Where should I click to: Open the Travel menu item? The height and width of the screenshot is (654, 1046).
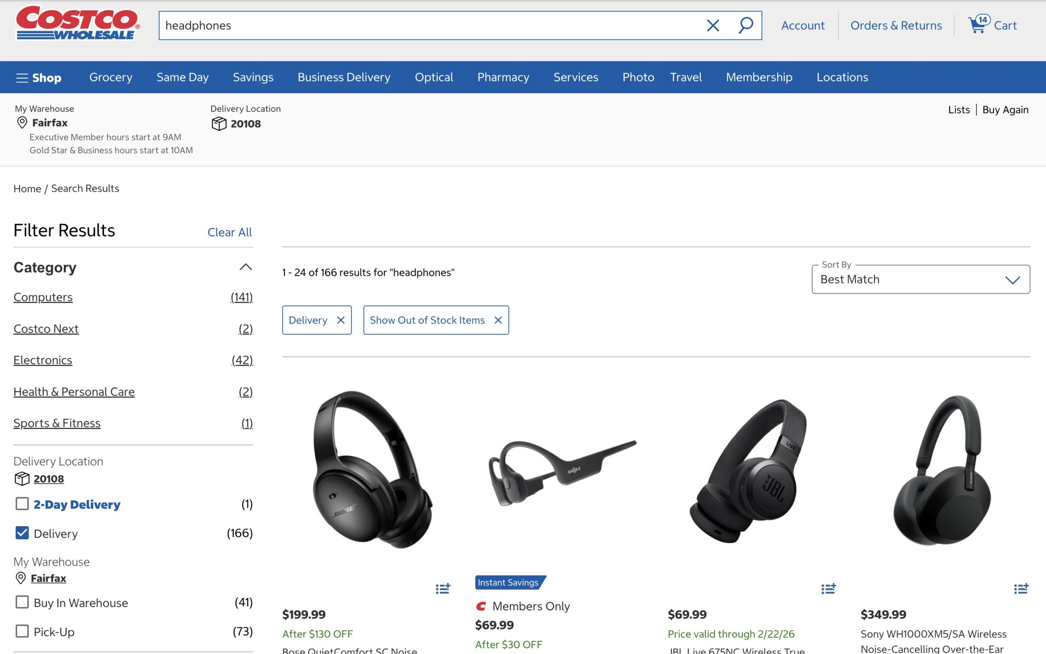pyautogui.click(x=686, y=77)
